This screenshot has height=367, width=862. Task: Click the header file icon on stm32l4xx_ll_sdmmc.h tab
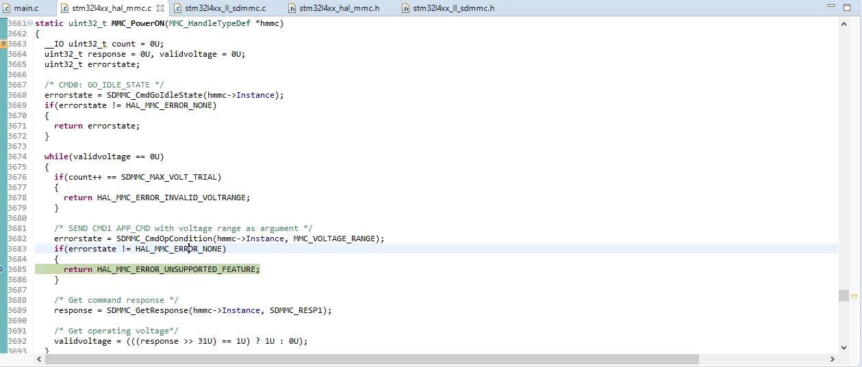coord(406,8)
